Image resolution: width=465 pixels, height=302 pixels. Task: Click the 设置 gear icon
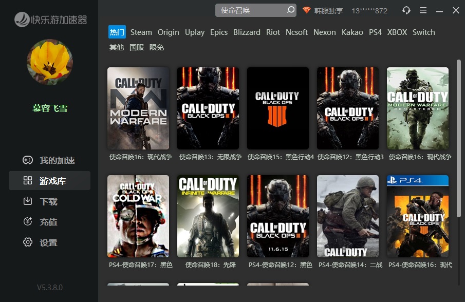pos(28,242)
